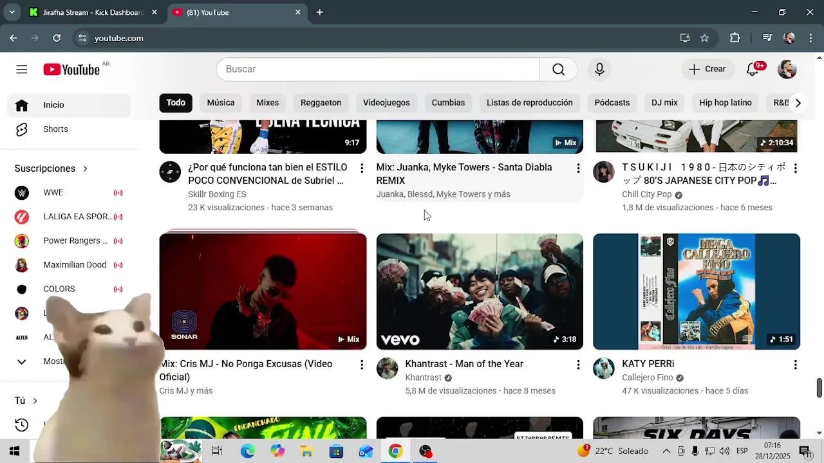Start voice search with the microphone
Screen dimensions: 824x463
tap(599, 69)
